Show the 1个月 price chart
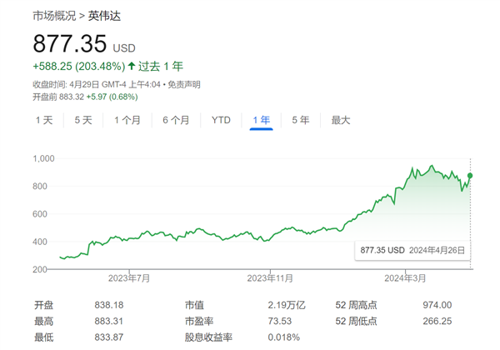500x350 pixels. (127, 120)
